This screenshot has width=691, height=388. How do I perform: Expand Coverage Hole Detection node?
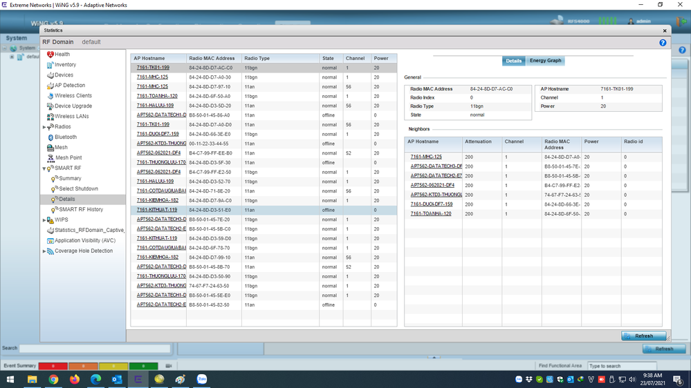coord(44,251)
